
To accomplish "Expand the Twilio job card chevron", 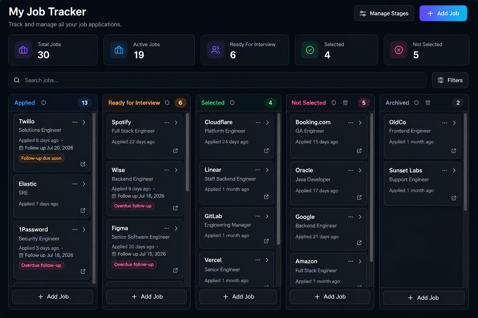I will click(84, 122).
